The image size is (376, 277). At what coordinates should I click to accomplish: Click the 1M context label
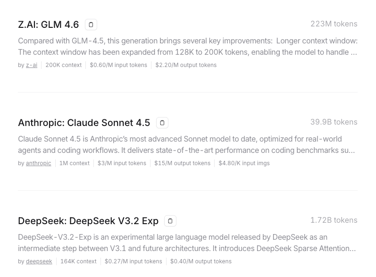(x=75, y=163)
